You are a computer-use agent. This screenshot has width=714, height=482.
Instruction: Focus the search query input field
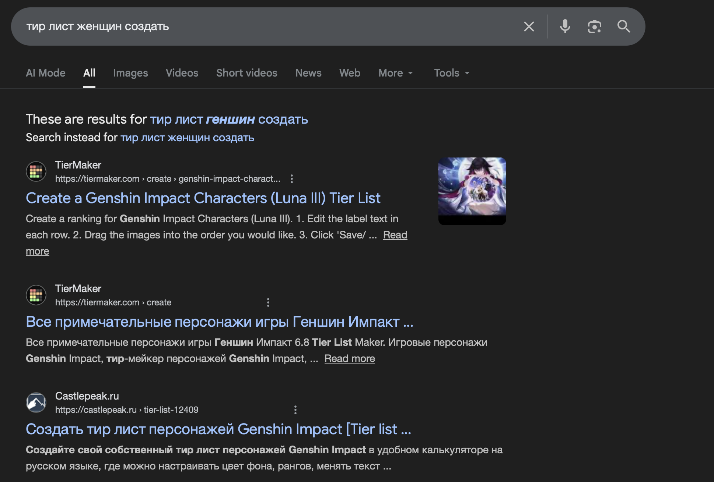(x=258, y=26)
